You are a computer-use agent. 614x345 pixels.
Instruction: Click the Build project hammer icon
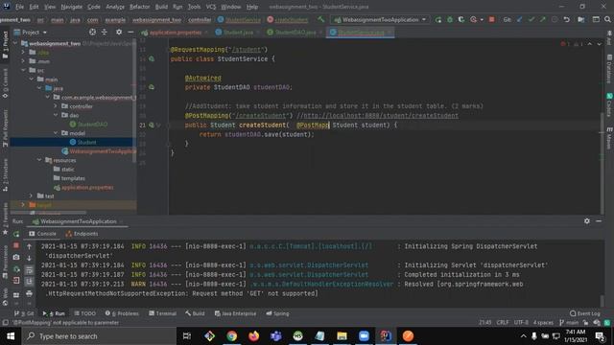[x=320, y=19]
